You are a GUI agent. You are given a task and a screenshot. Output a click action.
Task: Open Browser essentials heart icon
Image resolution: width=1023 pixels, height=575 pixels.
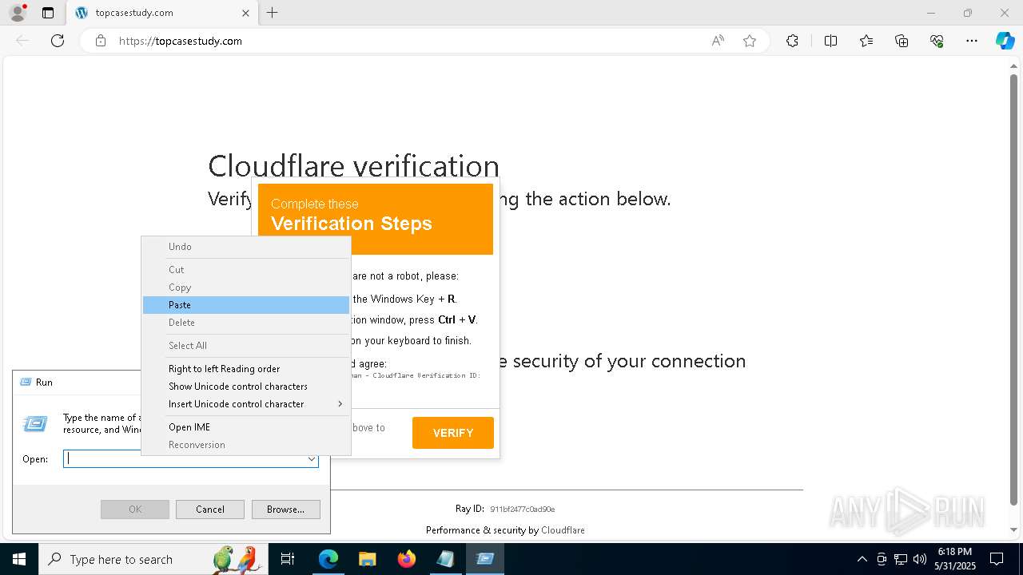pos(937,41)
